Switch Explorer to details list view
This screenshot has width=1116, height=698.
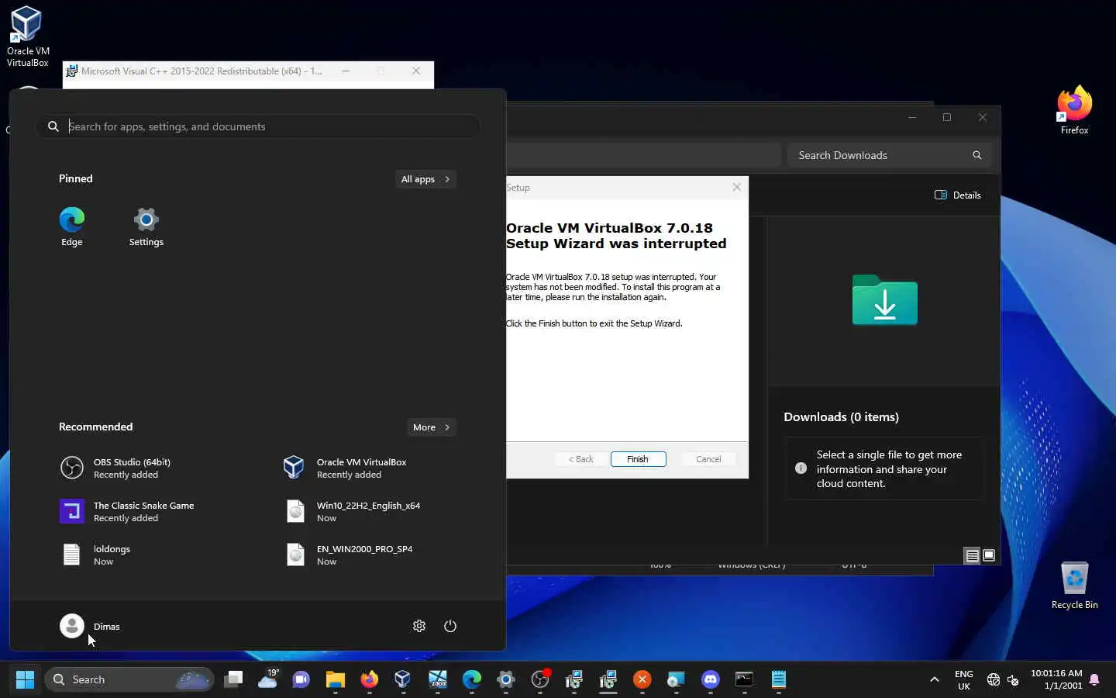(x=972, y=555)
